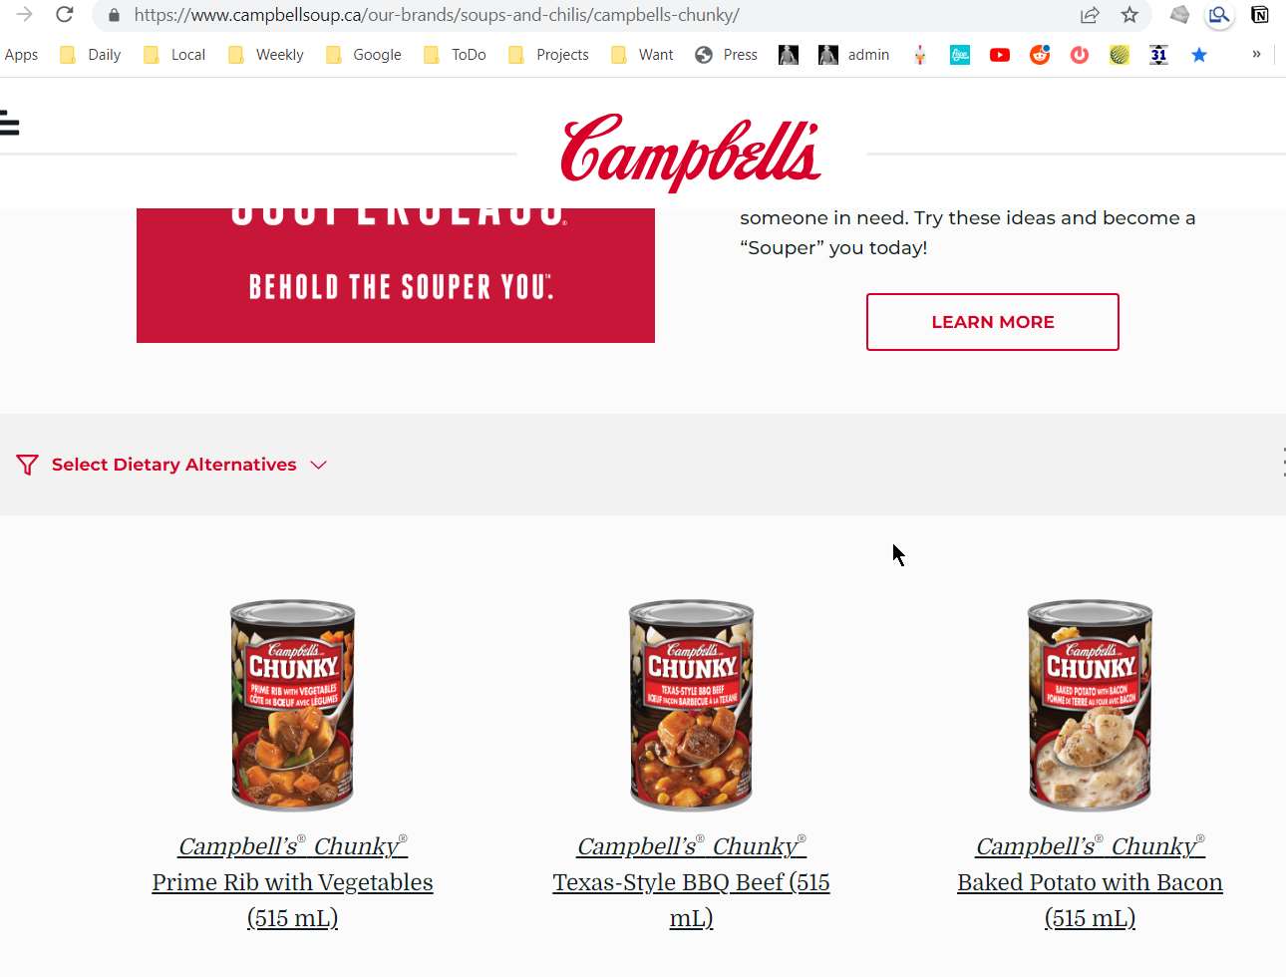Click the share page icon in address bar
Viewport: 1286px width, 977px height.
1090,15
